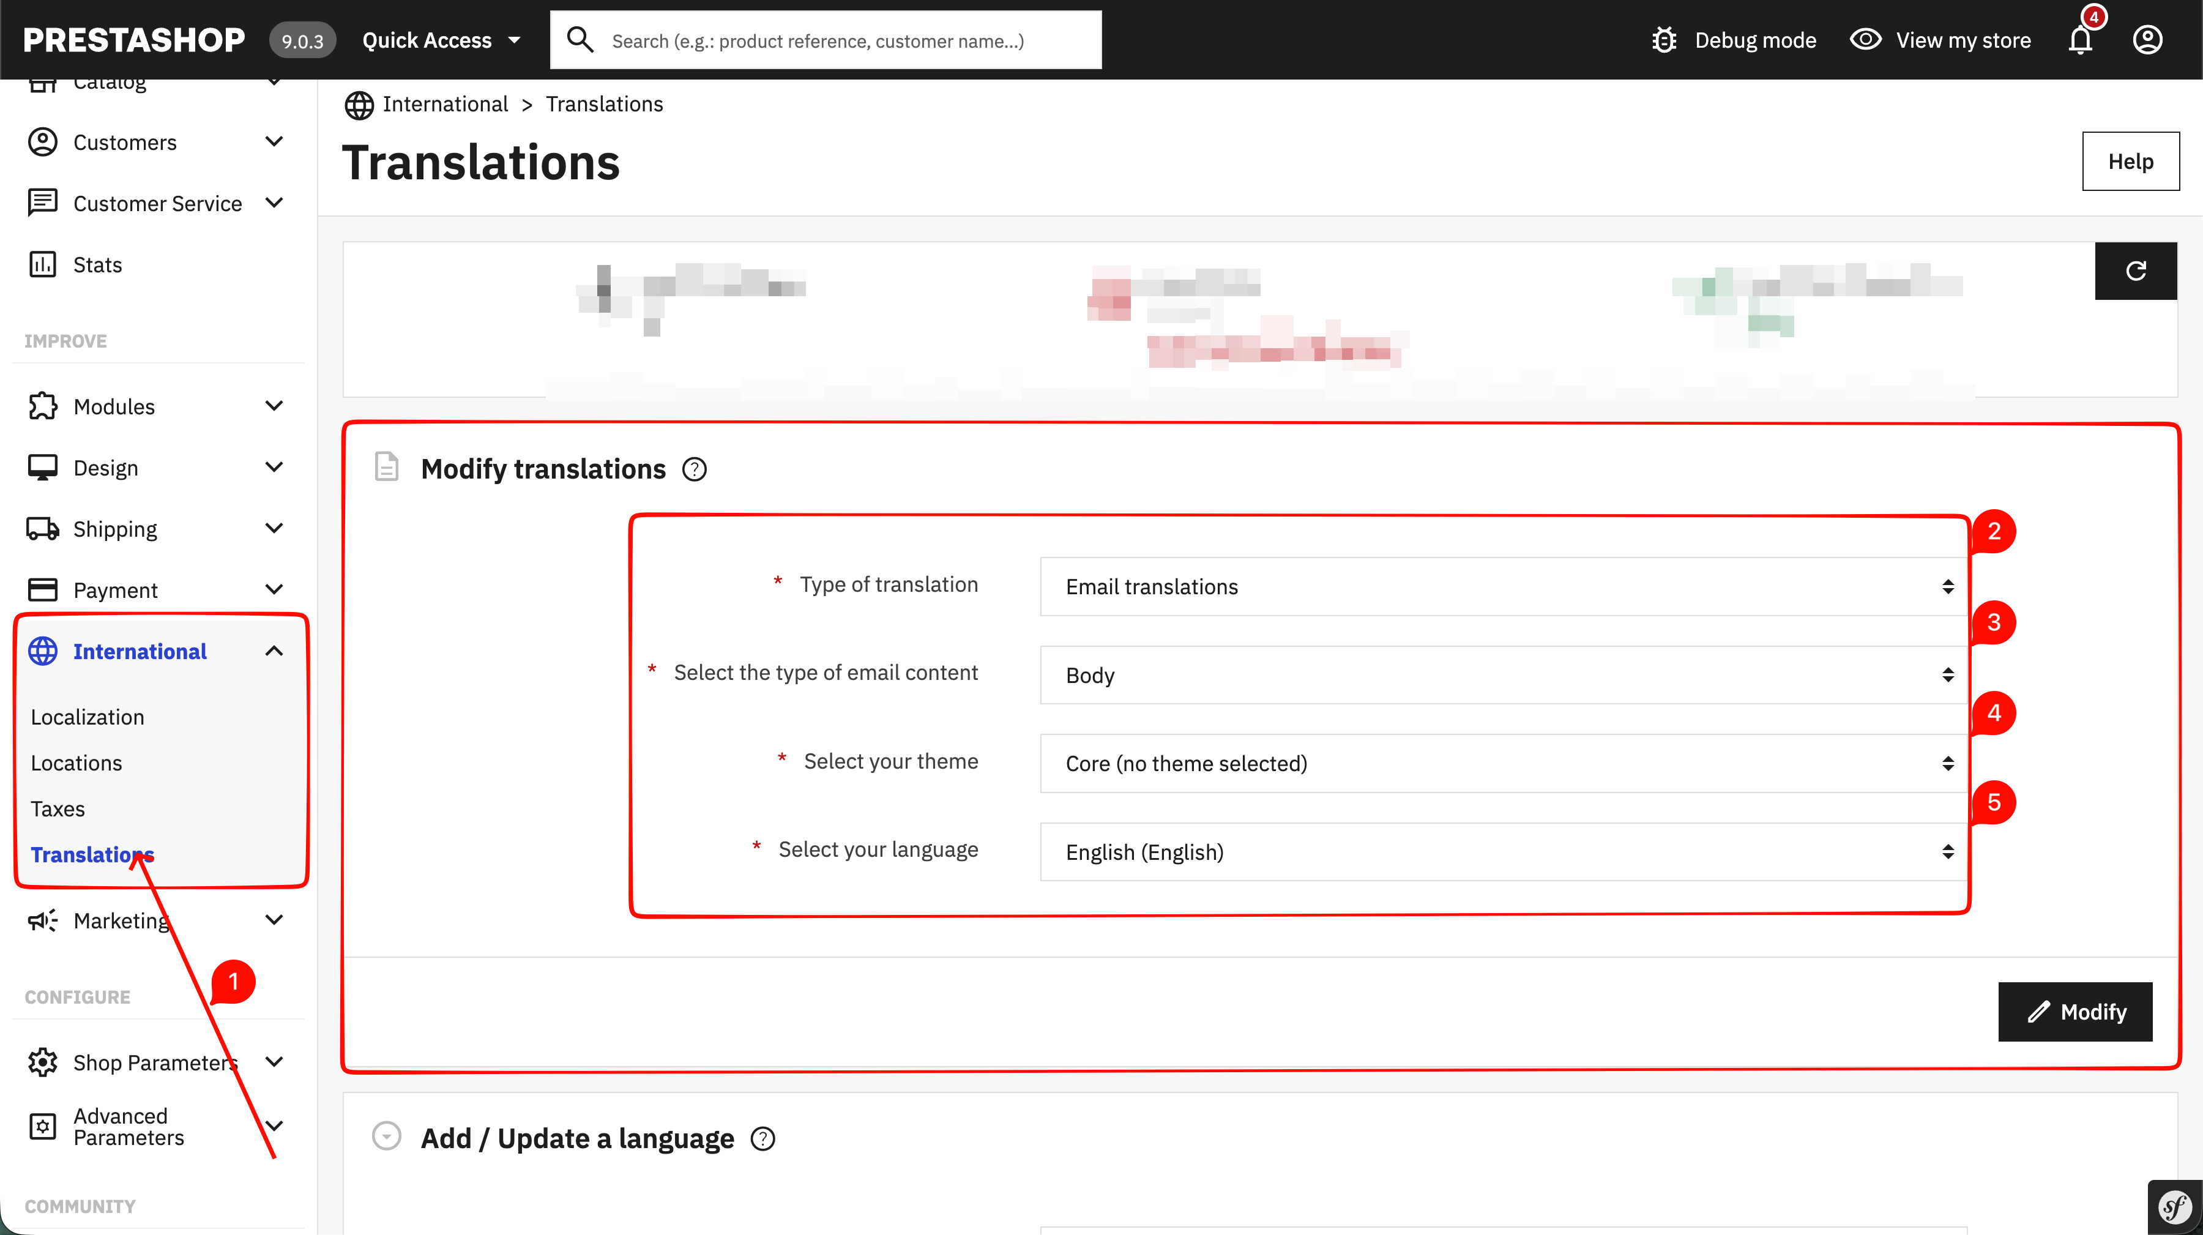
Task: Click the Marketing megaphone icon
Action: point(43,920)
